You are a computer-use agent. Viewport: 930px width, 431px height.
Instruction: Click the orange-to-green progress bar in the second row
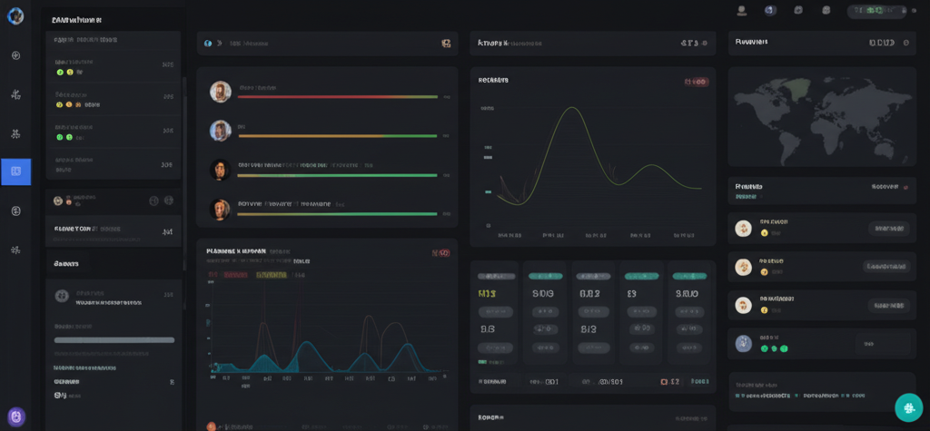pyautogui.click(x=338, y=136)
